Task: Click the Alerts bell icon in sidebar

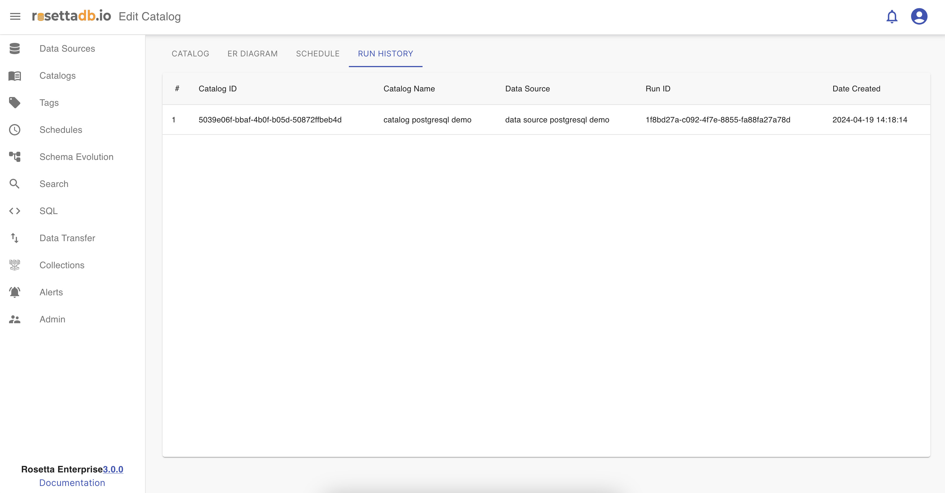Action: pyautogui.click(x=15, y=292)
